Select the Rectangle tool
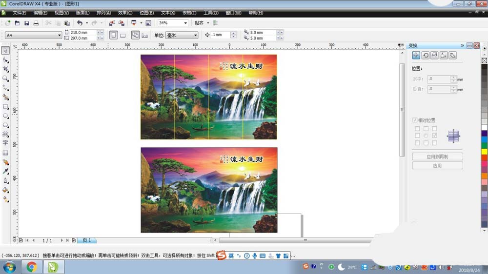The width and height of the screenshot is (488, 274). [x=5, y=106]
